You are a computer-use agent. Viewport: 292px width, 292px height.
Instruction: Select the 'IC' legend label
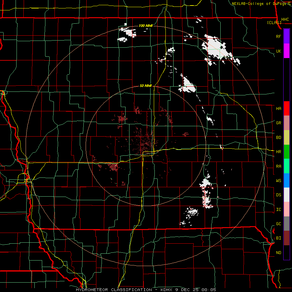click(278, 210)
